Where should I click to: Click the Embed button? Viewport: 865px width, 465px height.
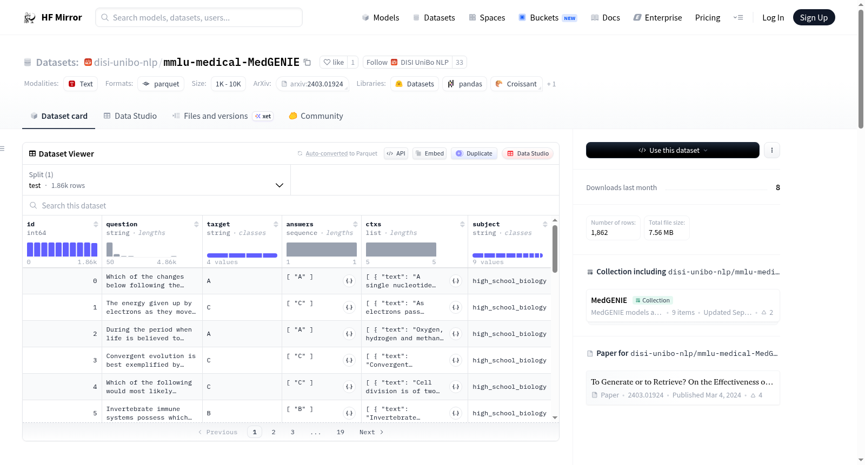[x=429, y=153]
